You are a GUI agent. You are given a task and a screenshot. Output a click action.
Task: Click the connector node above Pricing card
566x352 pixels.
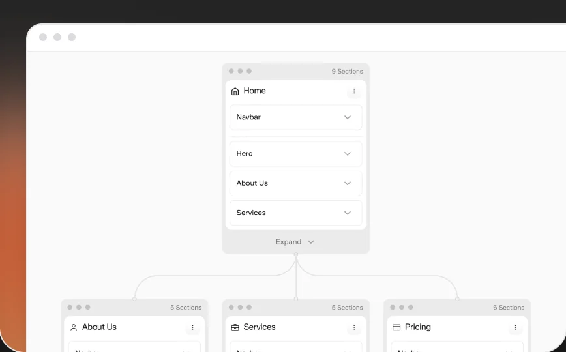point(457,299)
